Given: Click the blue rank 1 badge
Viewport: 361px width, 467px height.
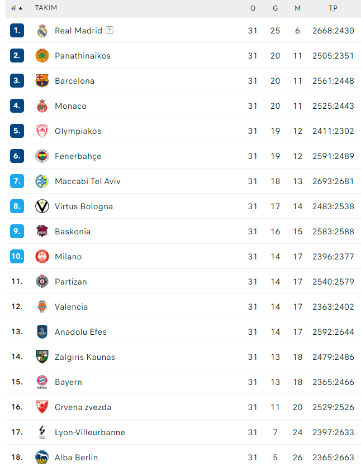Looking at the screenshot, I should click(17, 31).
